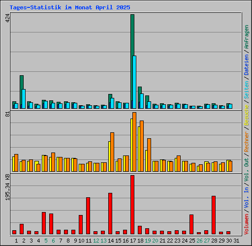Click the red volume bar for day 17
Viewport: 252px width, 246px height.
click(132, 205)
